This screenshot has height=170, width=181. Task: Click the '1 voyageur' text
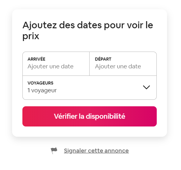click(42, 90)
